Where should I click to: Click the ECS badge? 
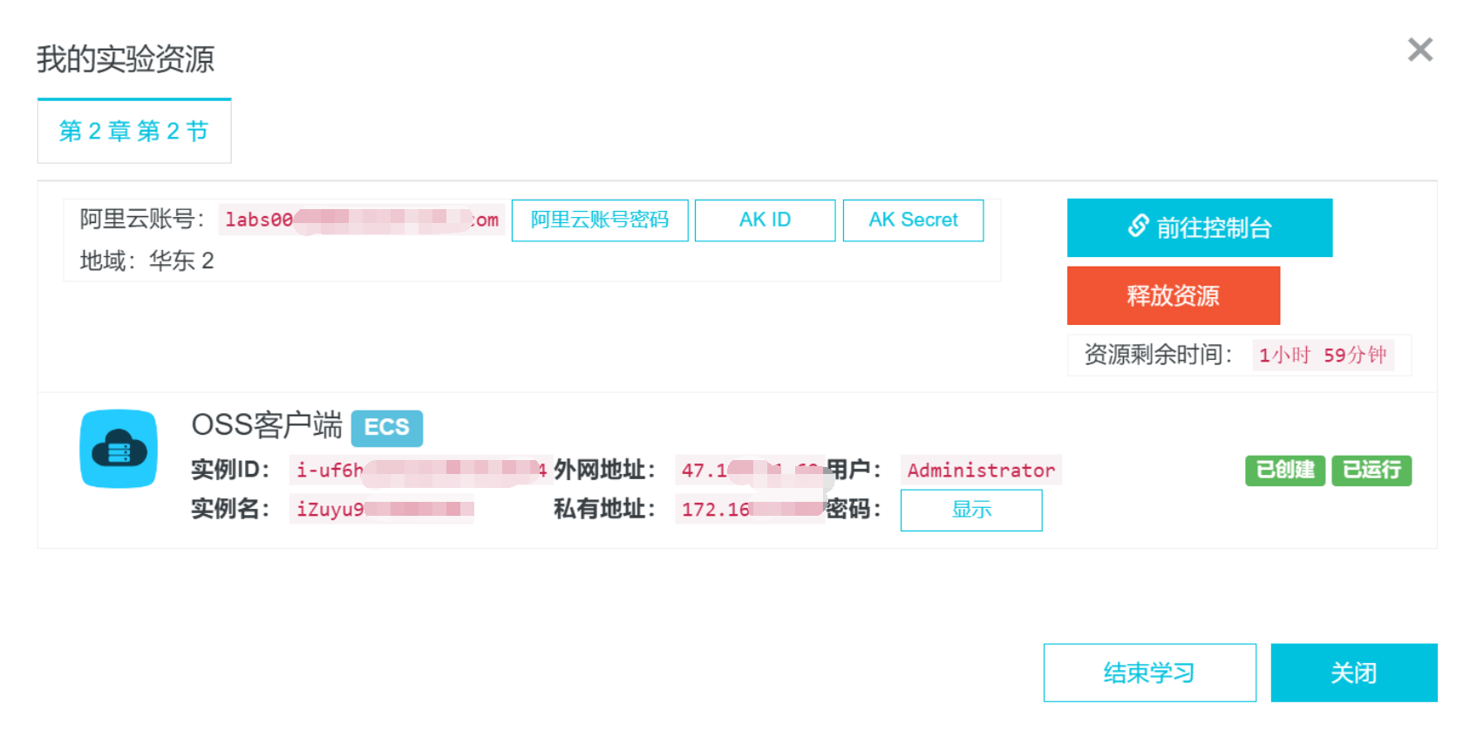[x=387, y=428]
